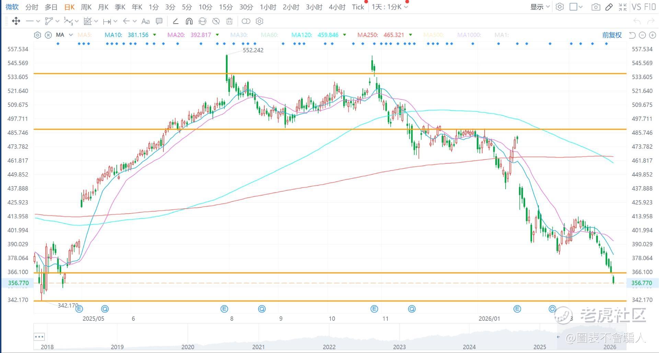Open the MA120 dropdown arrow
659x353 pixels.
click(344, 35)
